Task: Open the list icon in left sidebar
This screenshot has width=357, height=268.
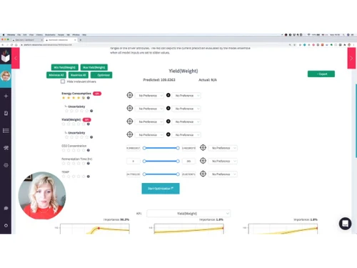Action: tap(6, 131)
